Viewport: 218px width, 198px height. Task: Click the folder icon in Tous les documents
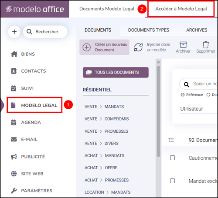click(x=89, y=72)
